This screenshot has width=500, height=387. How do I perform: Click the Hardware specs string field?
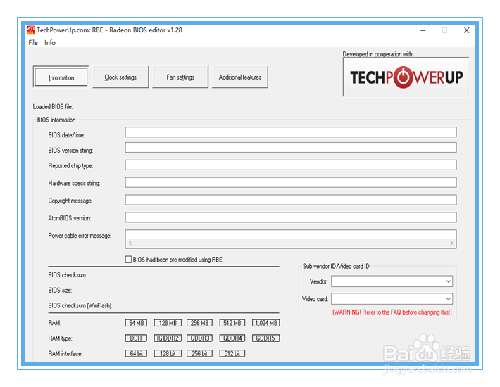point(291,182)
